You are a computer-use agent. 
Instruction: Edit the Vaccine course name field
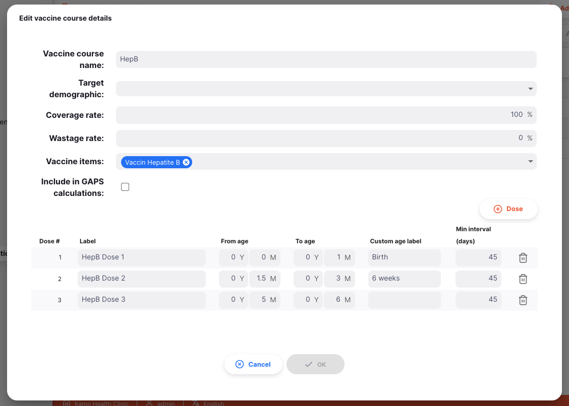(326, 59)
